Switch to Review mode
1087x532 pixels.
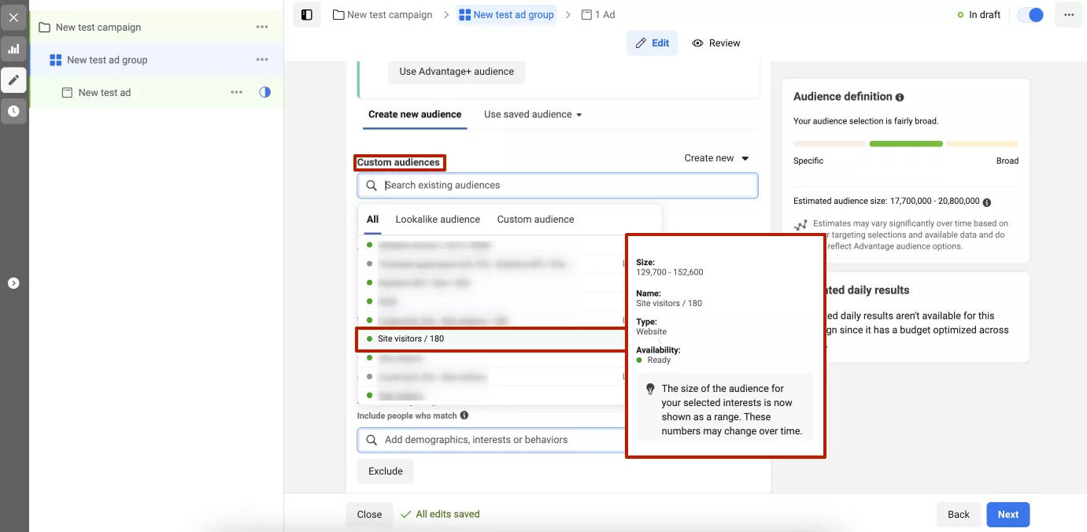click(x=716, y=43)
